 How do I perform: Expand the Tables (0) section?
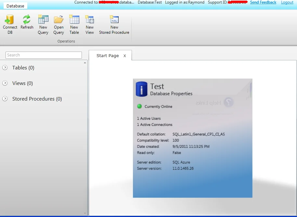point(5,67)
